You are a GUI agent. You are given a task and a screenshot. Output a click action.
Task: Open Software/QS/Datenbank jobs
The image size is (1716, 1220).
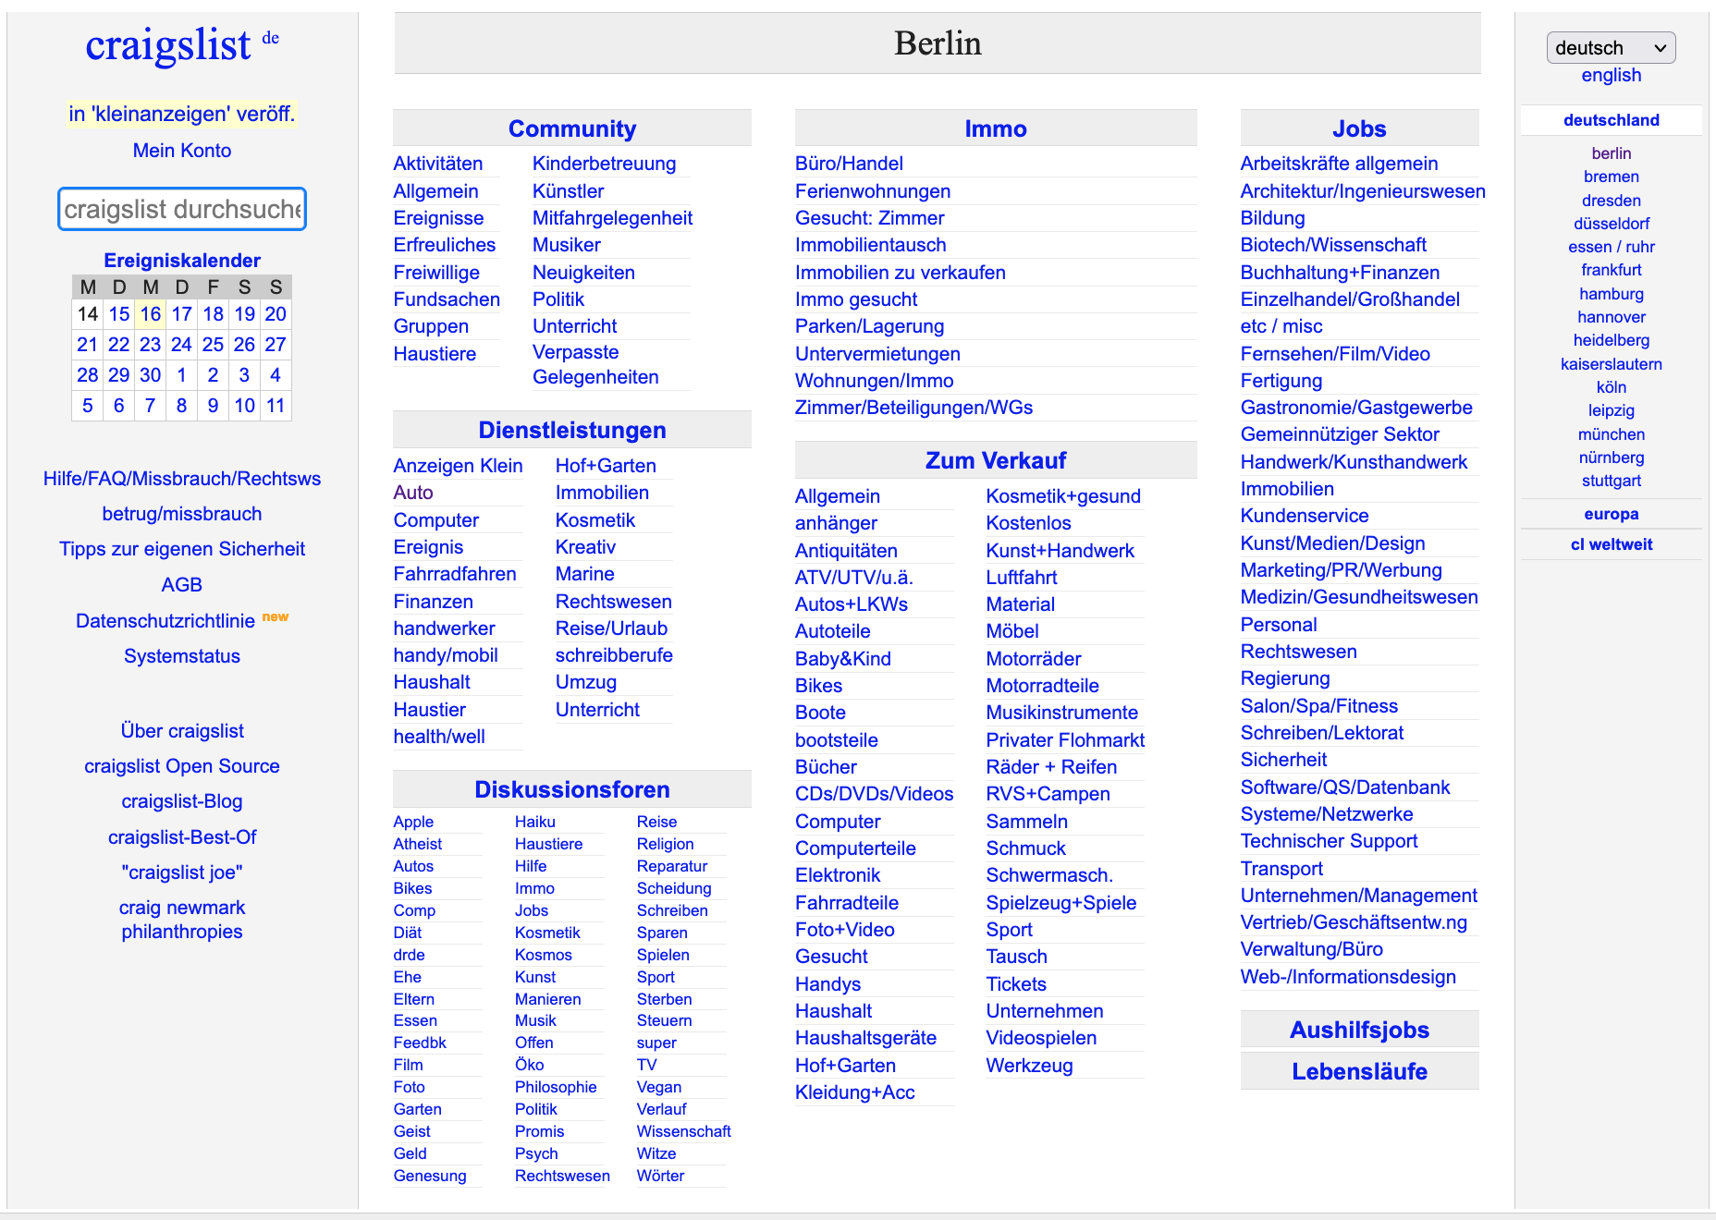[x=1344, y=787]
